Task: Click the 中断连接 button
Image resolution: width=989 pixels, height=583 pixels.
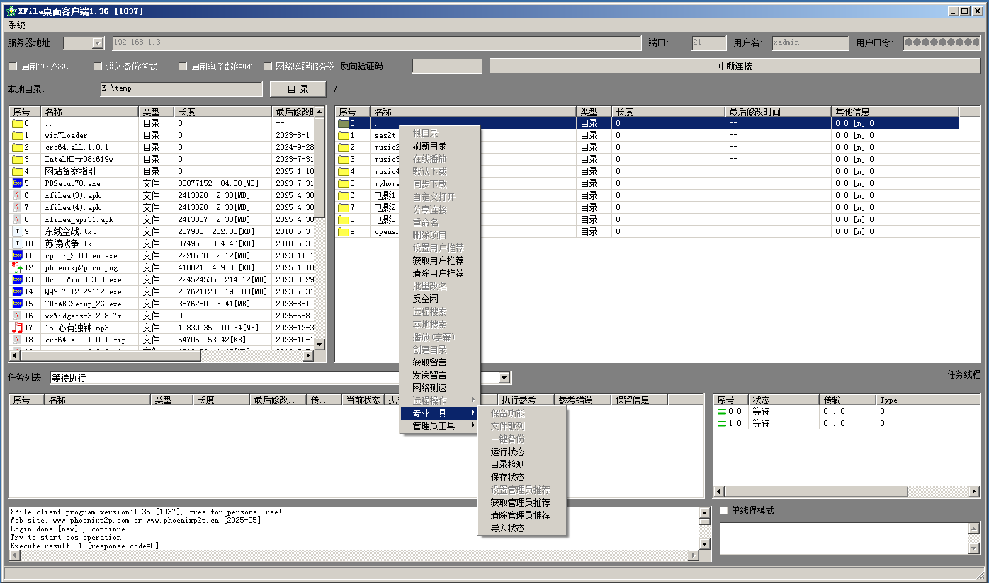Action: click(734, 66)
